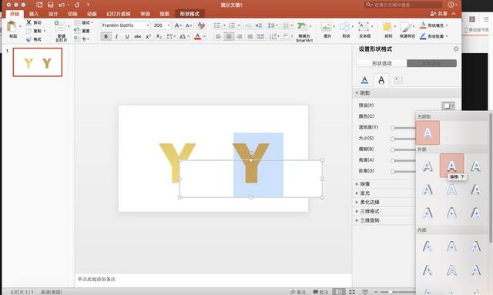Click the Quick Styles icon
The width and height of the screenshot is (493, 295).
coord(406,27)
